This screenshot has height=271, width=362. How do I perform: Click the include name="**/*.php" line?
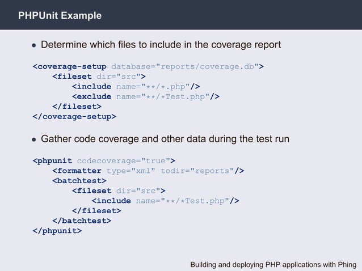pos(136,87)
